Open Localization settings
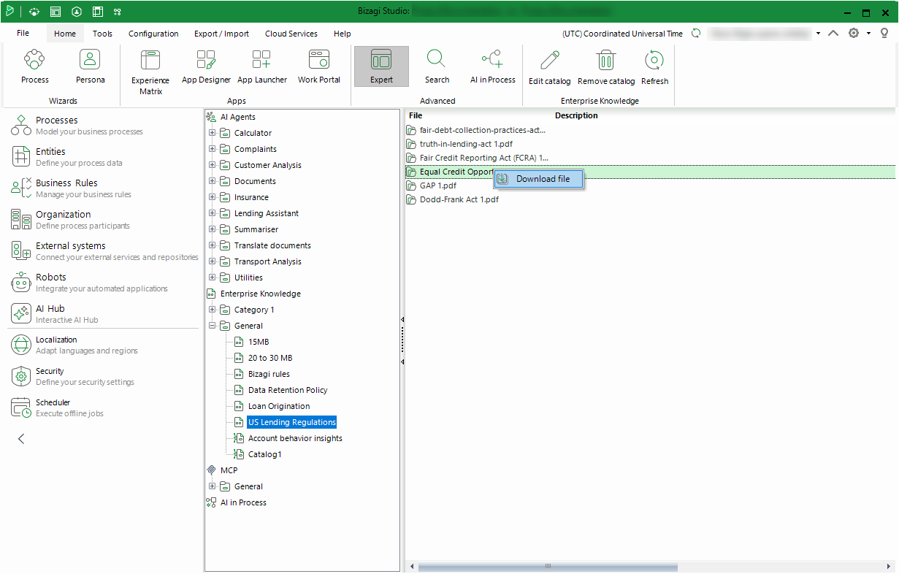The image size is (899, 574). click(74, 345)
